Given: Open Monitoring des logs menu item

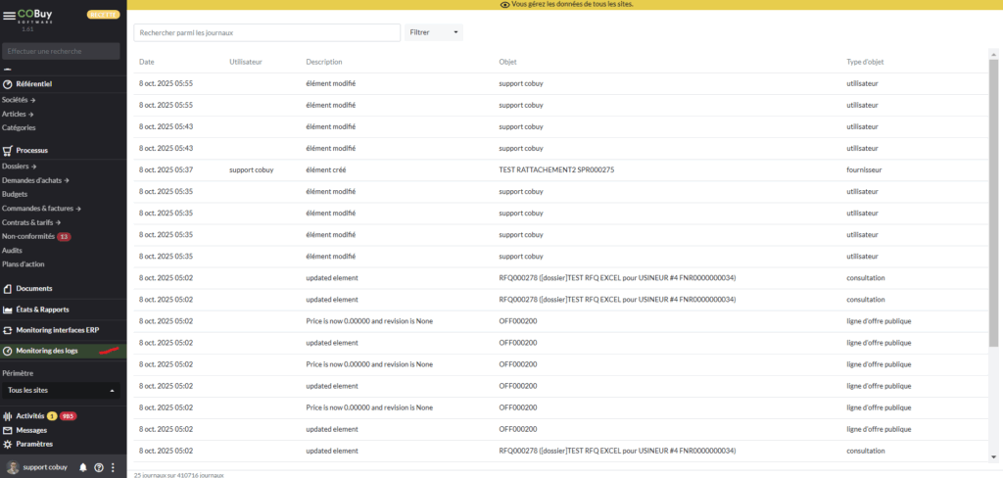Looking at the screenshot, I should click(x=46, y=351).
